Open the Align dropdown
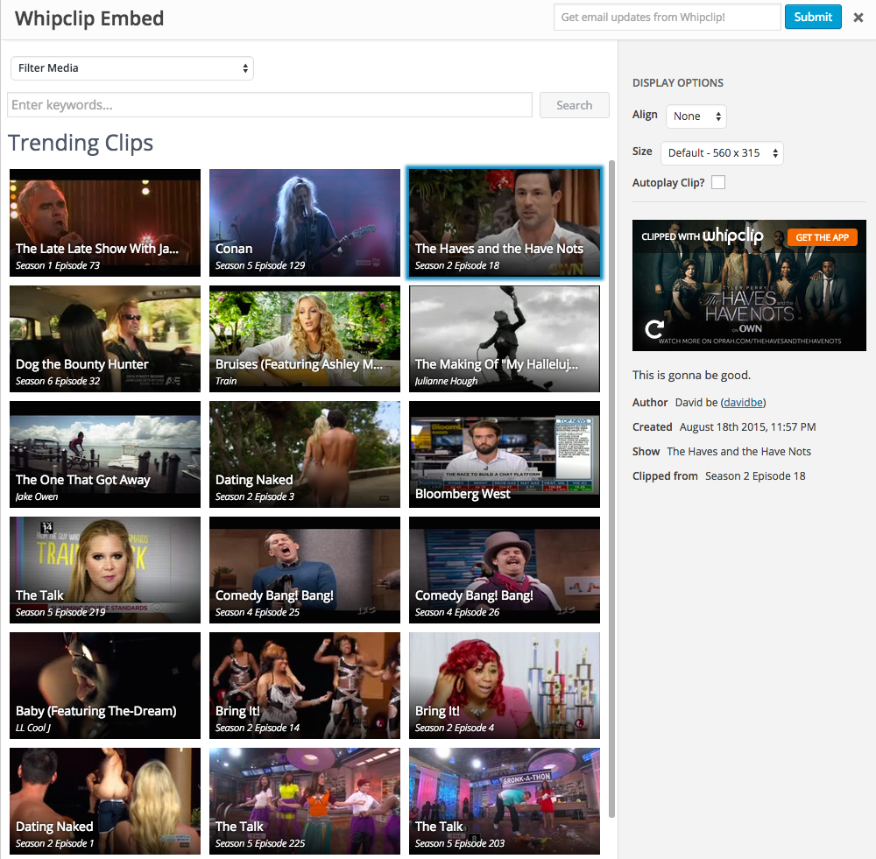The image size is (876, 859). click(x=696, y=116)
